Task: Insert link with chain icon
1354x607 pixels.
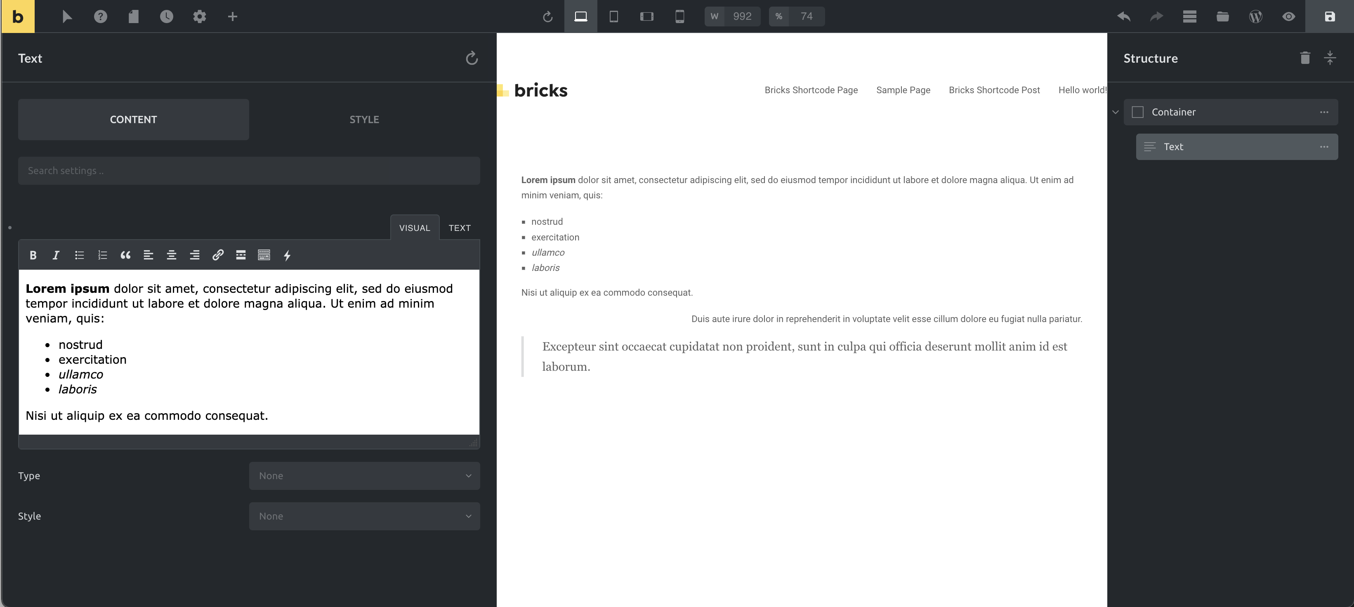Action: tap(217, 255)
